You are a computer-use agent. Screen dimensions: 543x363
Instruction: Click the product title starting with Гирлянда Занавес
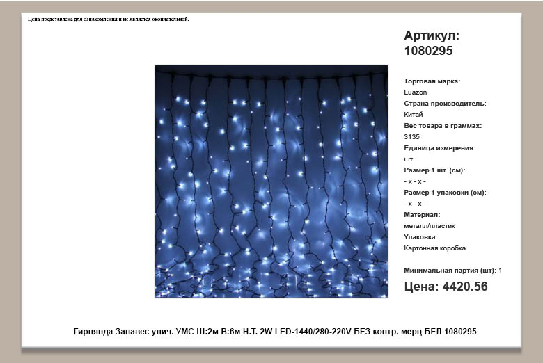(x=275, y=332)
